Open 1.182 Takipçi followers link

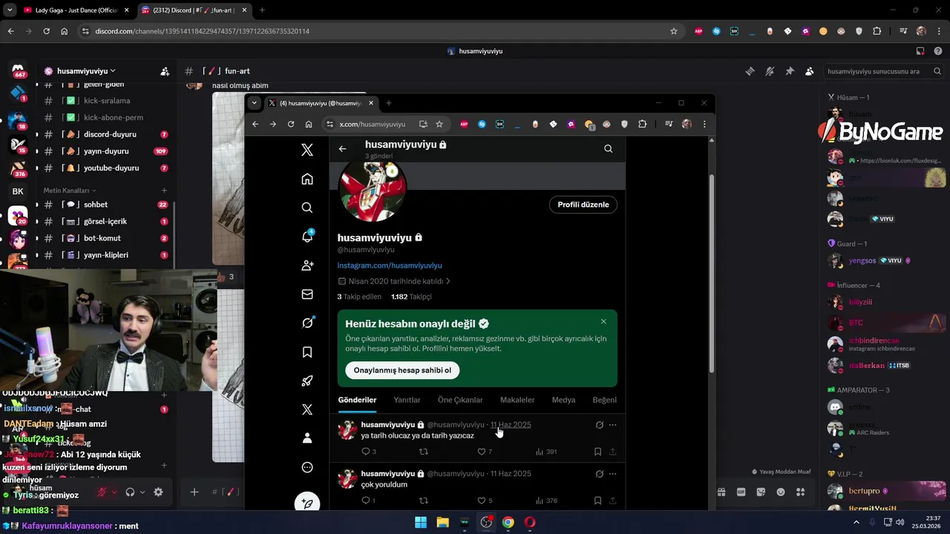click(411, 297)
